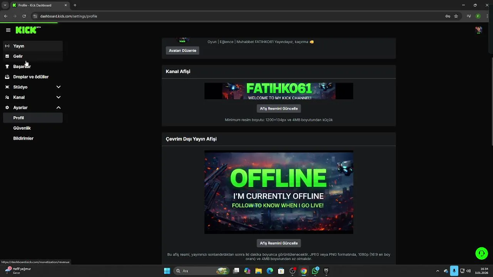Open the Microsoft Store taskbar icon
493x277 pixels.
point(281,271)
